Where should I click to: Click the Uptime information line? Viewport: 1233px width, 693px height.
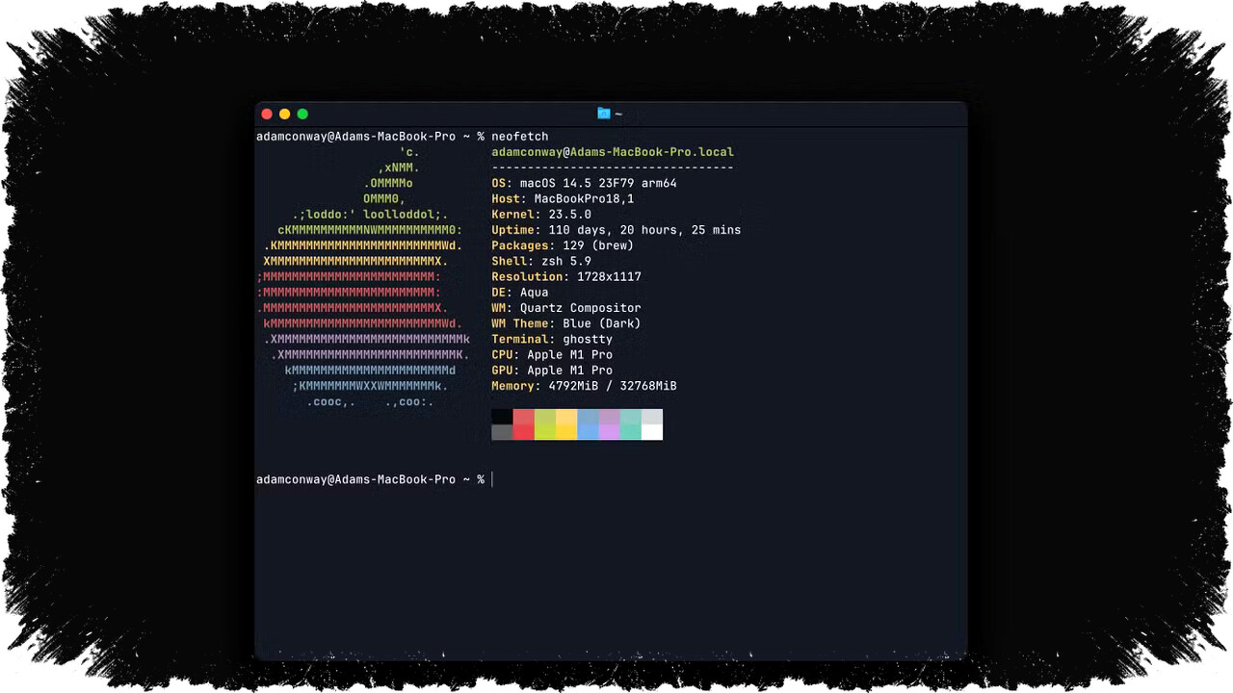(616, 229)
